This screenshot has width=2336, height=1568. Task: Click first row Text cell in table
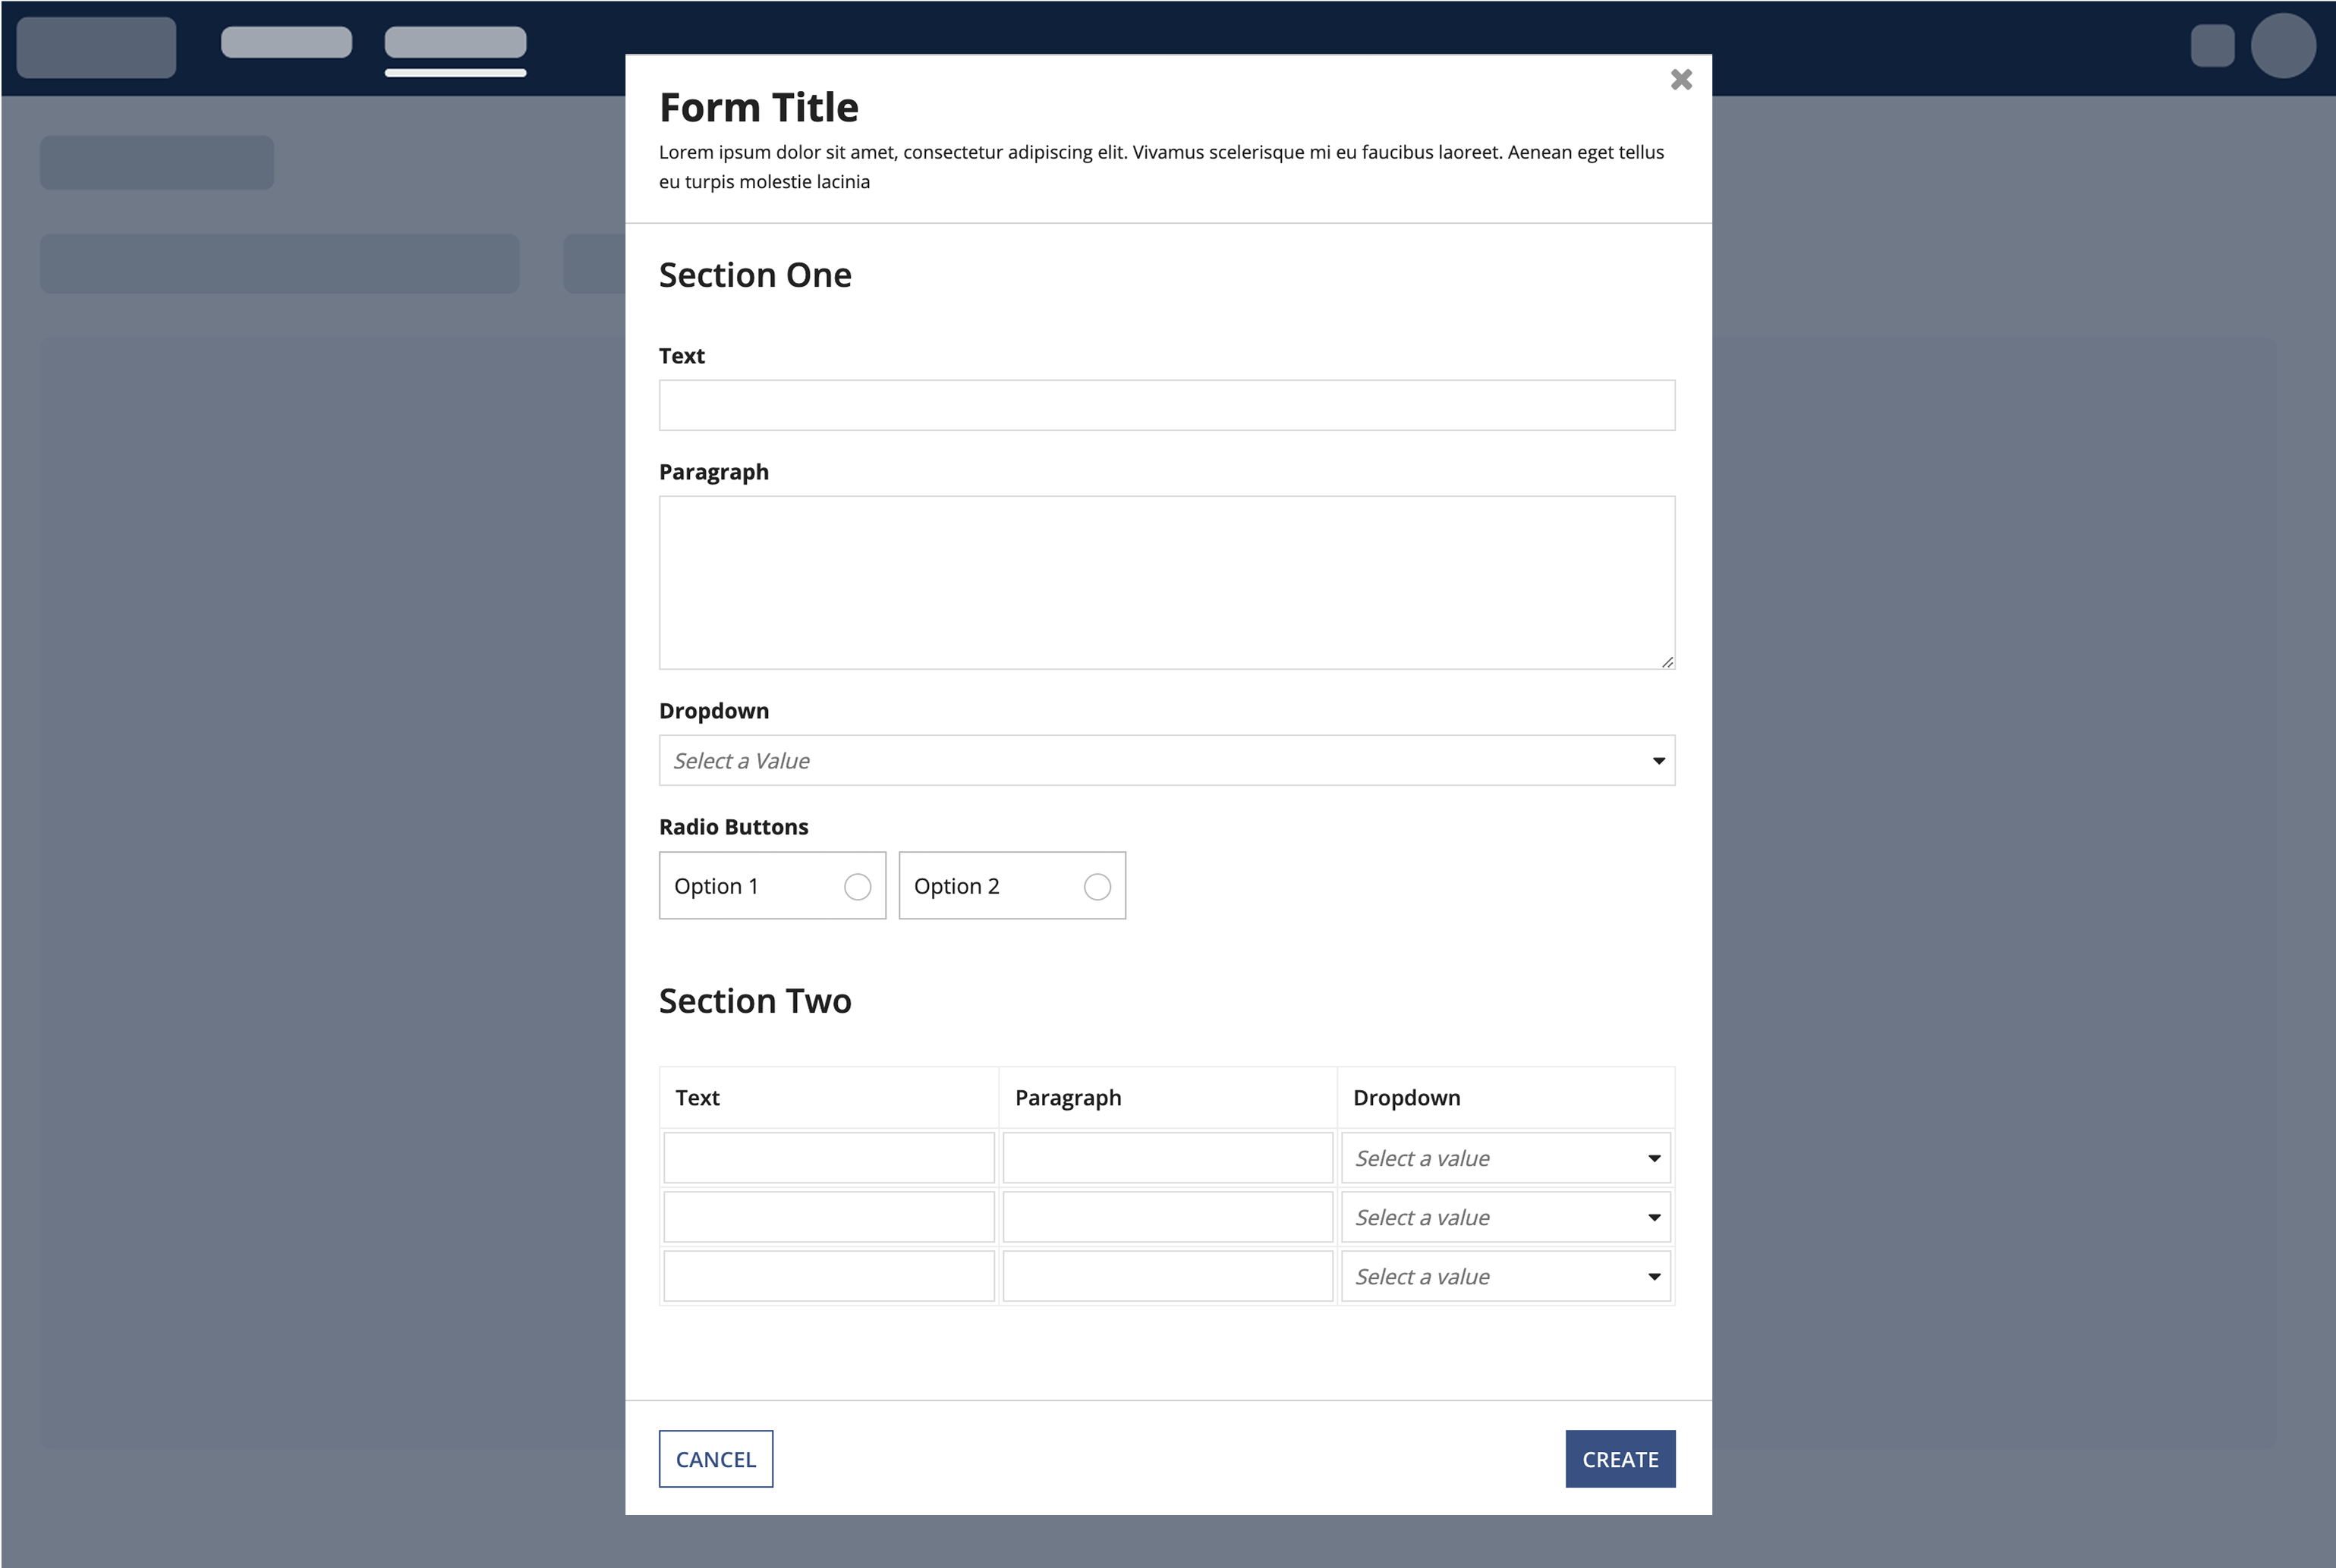click(828, 1158)
